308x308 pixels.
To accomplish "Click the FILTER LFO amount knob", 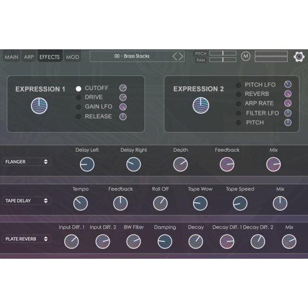I will pyautogui.click(x=288, y=113).
